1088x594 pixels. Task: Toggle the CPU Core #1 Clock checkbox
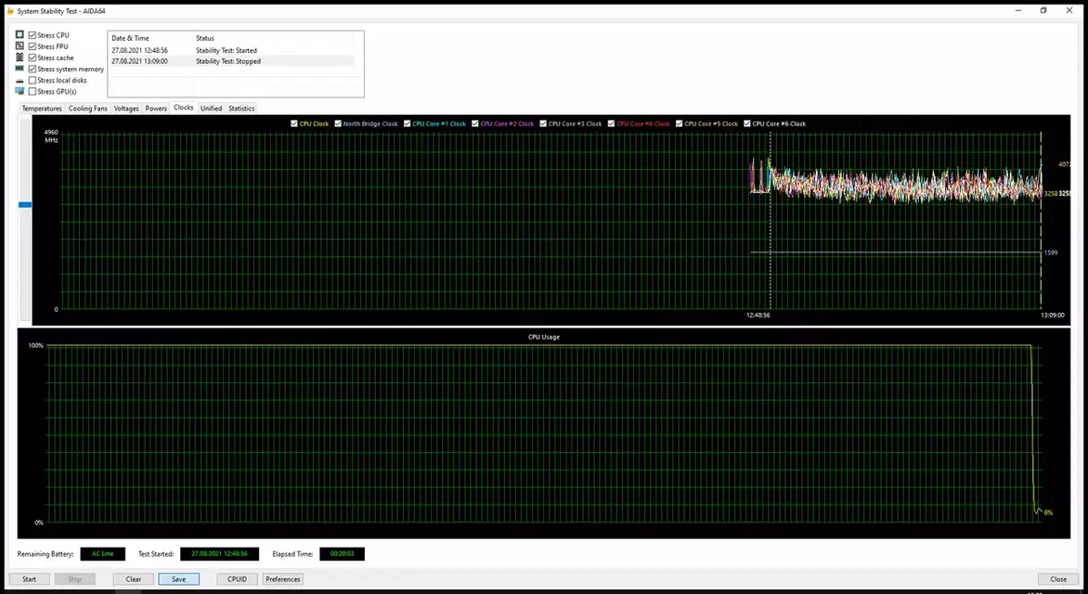[x=408, y=123]
